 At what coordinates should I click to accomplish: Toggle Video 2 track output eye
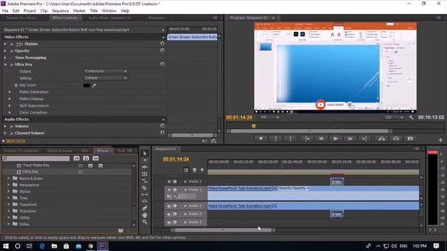(169, 181)
